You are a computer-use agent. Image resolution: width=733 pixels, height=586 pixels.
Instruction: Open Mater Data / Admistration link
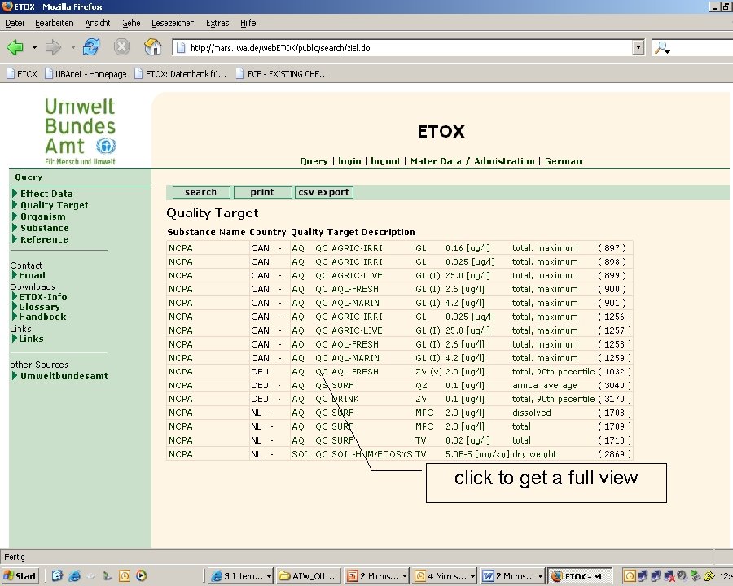(472, 161)
